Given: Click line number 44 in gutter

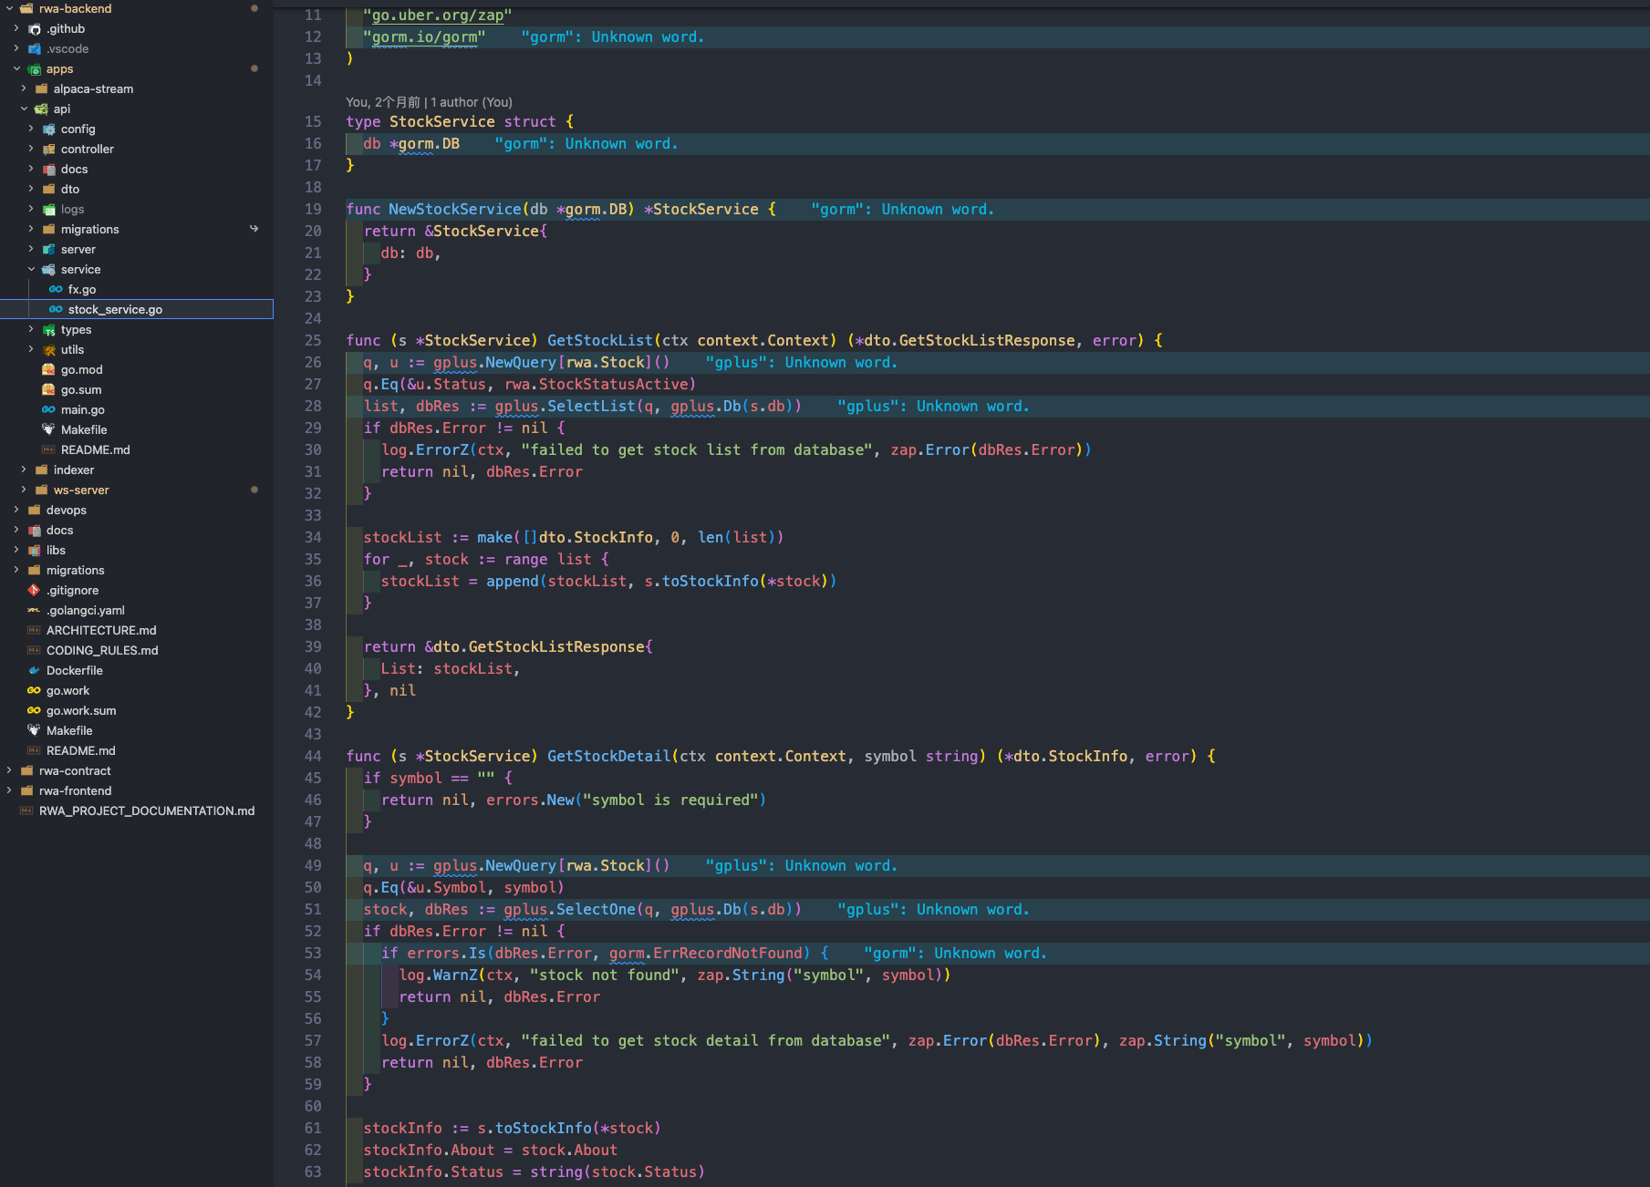Looking at the screenshot, I should point(313,757).
